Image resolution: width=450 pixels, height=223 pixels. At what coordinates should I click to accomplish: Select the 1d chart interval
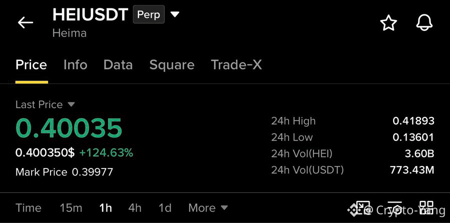165,208
